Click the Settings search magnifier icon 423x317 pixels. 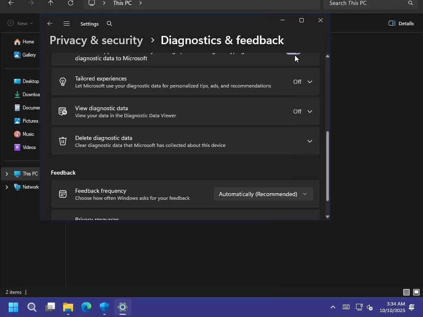pos(109,24)
